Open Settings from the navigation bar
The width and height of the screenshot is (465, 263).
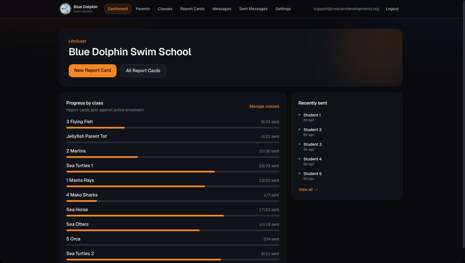click(x=283, y=9)
